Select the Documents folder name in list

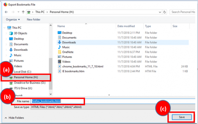pyautogui.click(x=69, y=38)
